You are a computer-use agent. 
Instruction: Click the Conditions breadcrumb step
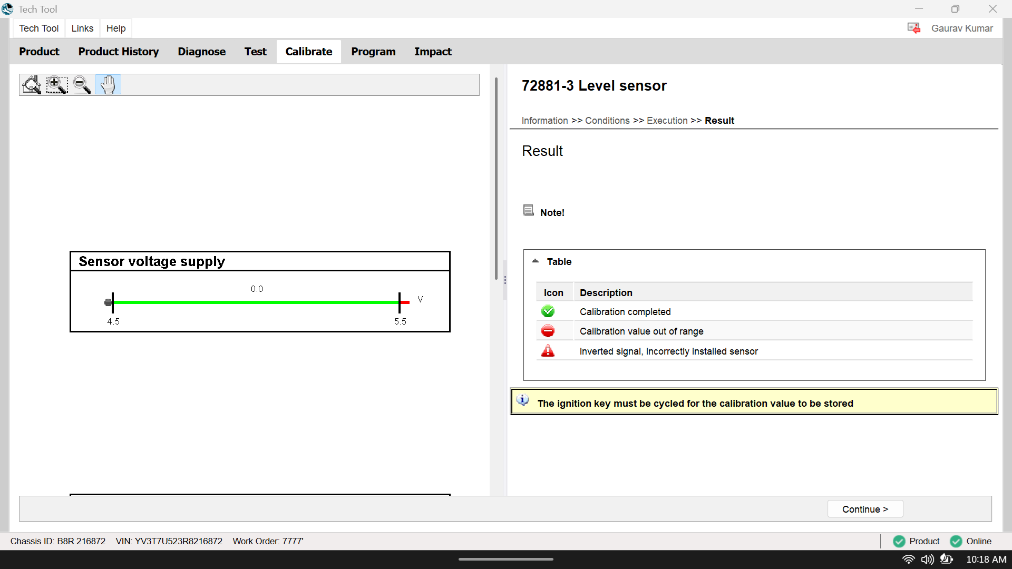tap(607, 121)
